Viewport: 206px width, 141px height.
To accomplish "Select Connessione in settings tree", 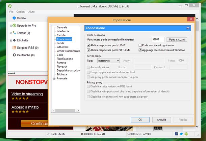I will click(x=64, y=39).
